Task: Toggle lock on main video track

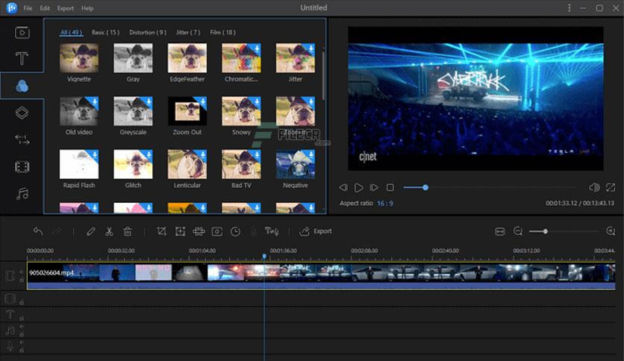Action: point(22,280)
